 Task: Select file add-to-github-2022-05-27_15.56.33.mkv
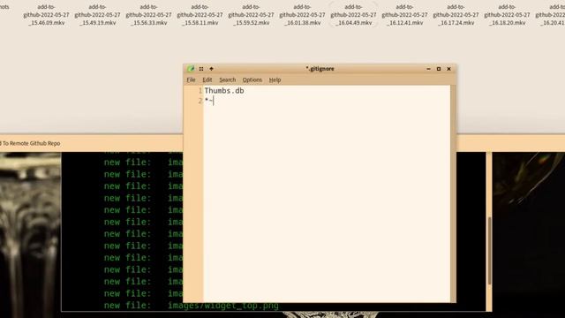pos(148,15)
